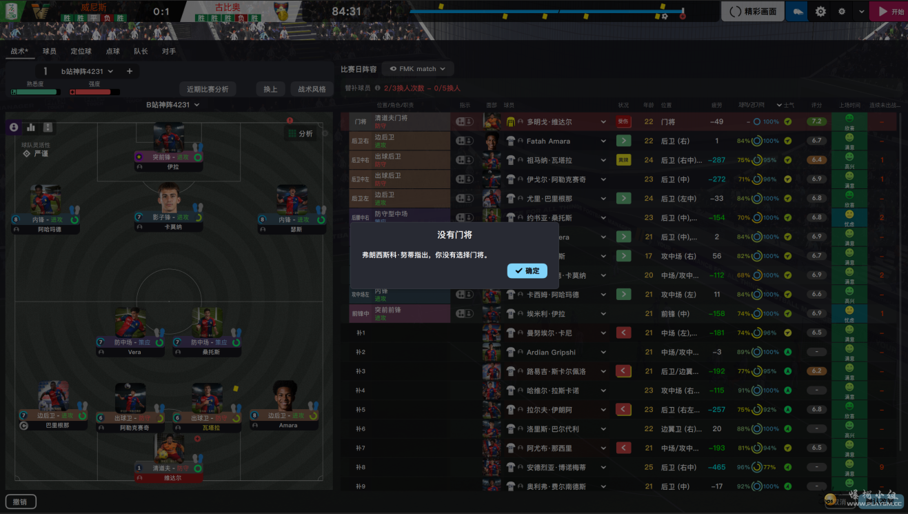Image resolution: width=908 pixels, height=514 pixels.
Task: Select the bar-chart stats view icon above pitch
Action: (30, 127)
